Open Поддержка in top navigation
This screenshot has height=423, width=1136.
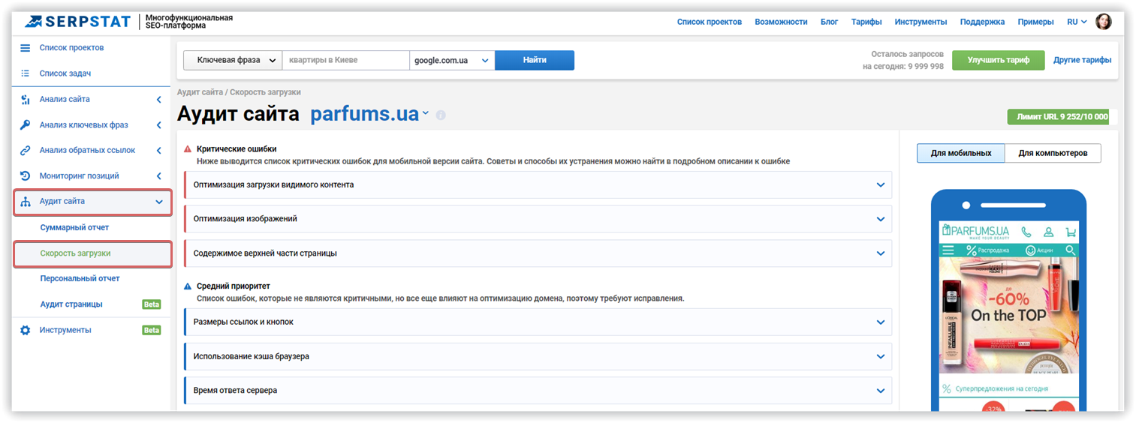point(982,22)
